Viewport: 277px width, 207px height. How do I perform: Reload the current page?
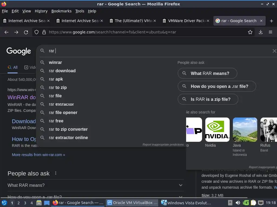point(26,32)
